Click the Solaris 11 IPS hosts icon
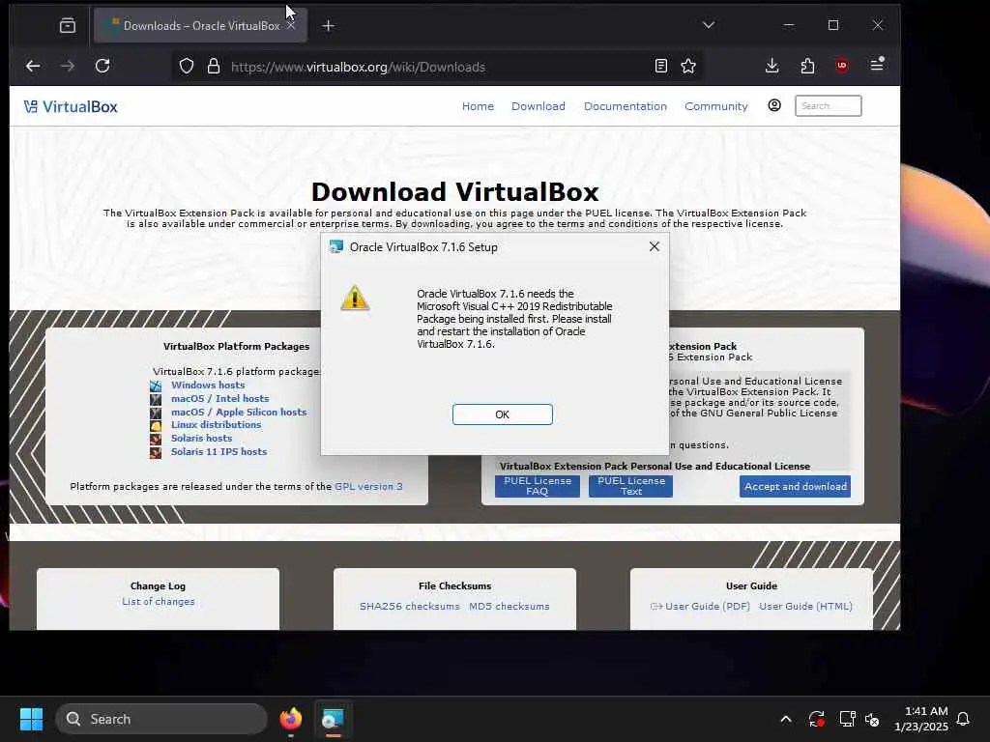The image size is (990, 742). click(156, 452)
